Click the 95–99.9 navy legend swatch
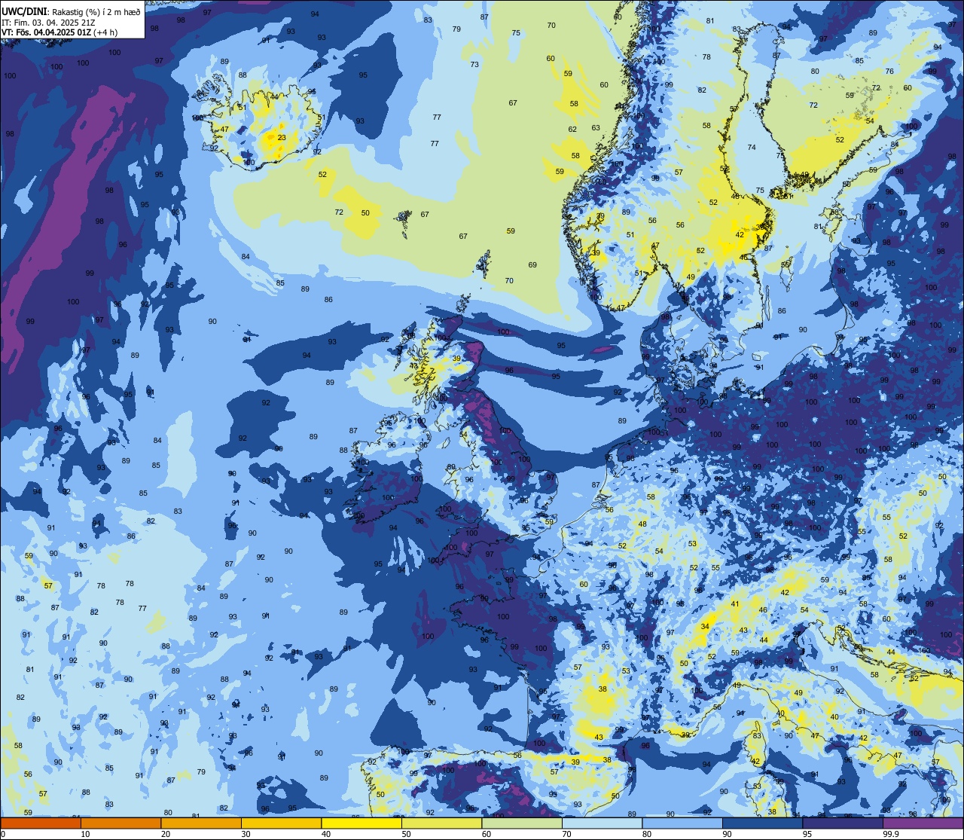Screen dimensions: 964x840 tap(843, 823)
